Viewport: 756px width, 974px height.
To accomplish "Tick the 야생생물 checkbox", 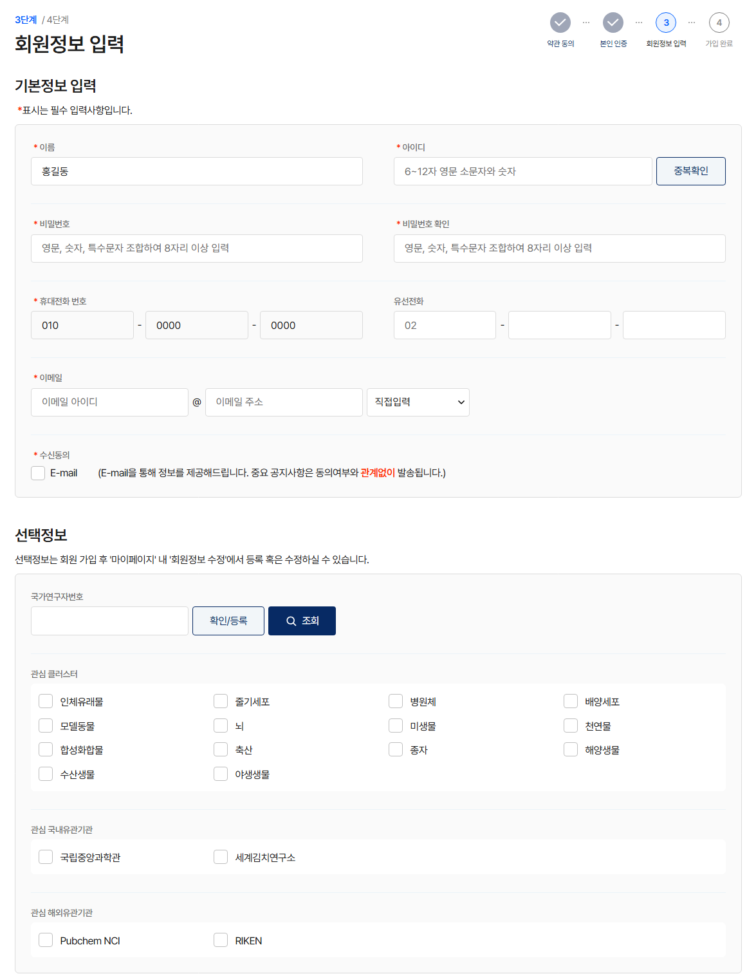I will click(221, 774).
